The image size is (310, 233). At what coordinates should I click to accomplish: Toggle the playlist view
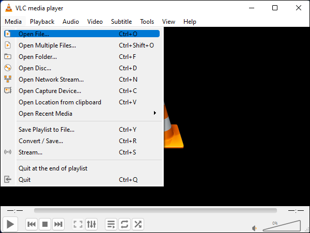tap(111, 224)
